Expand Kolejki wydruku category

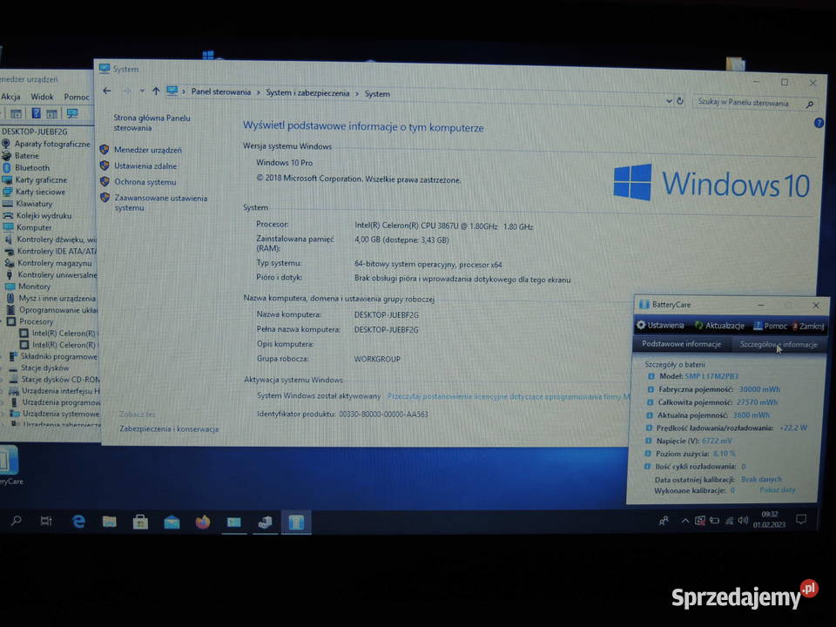tap(44, 215)
